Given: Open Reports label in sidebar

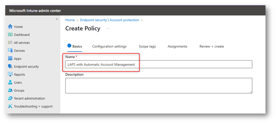Looking at the screenshot, I should click(20, 74).
